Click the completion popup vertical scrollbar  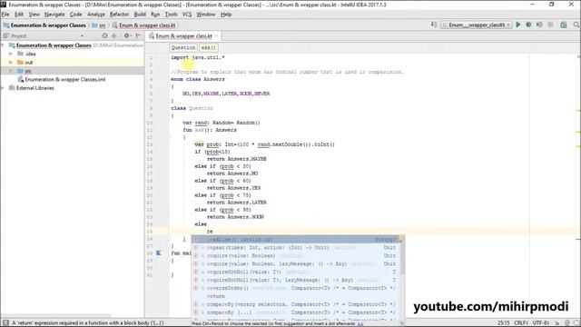401,260
